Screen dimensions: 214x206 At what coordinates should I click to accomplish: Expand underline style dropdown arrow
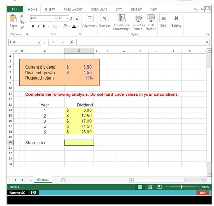click(x=48, y=26)
